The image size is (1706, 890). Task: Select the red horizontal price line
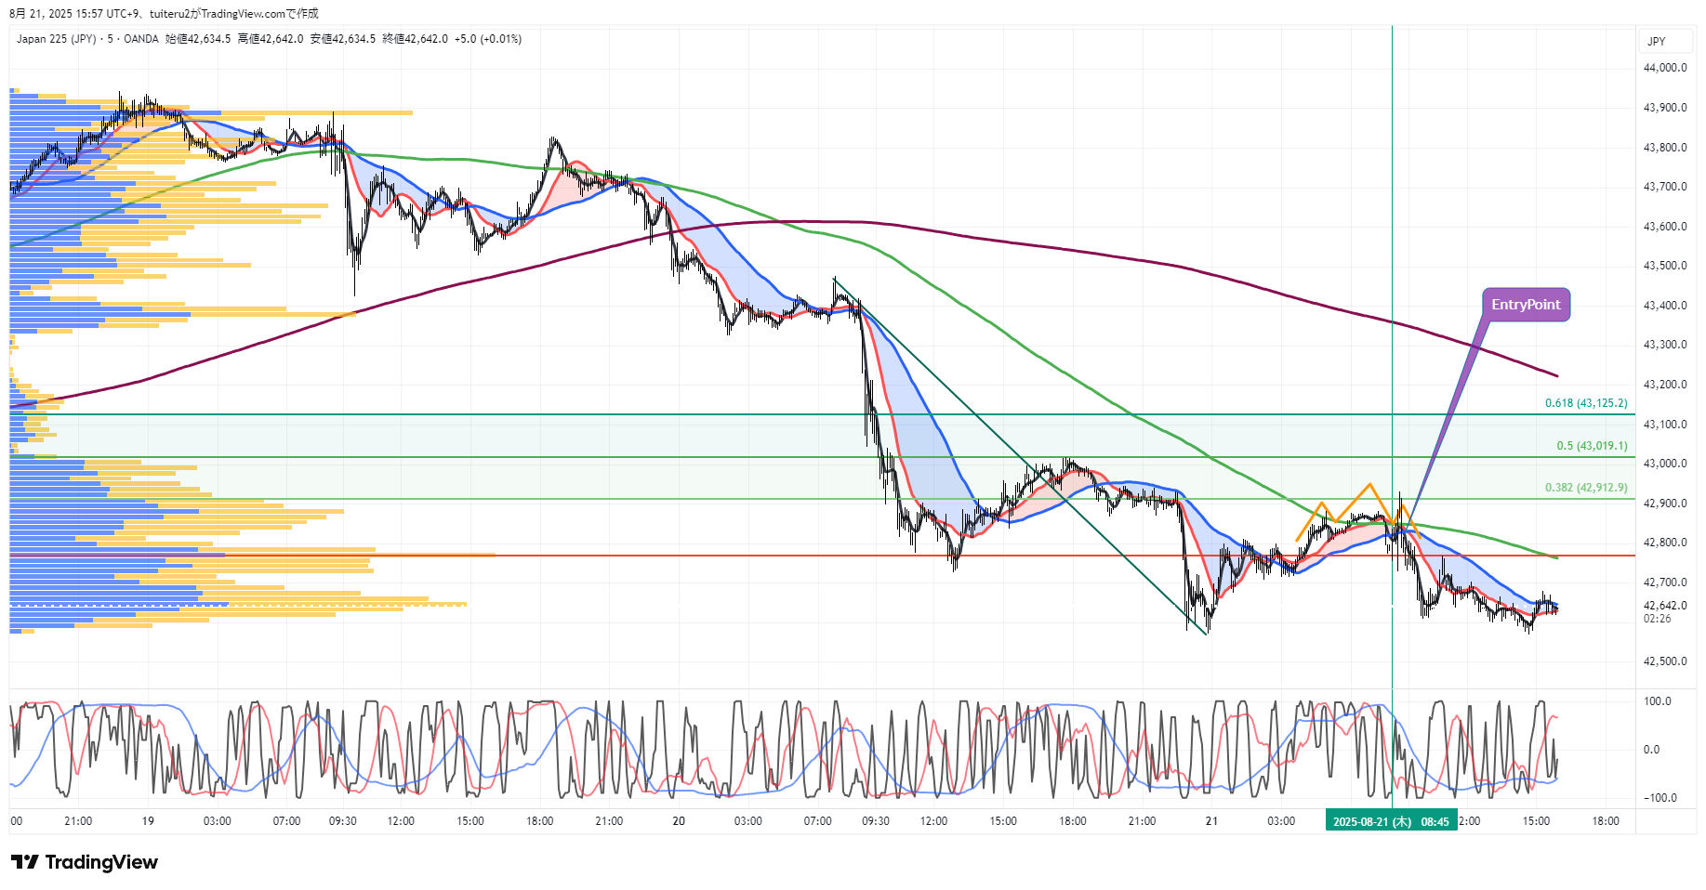(837, 556)
